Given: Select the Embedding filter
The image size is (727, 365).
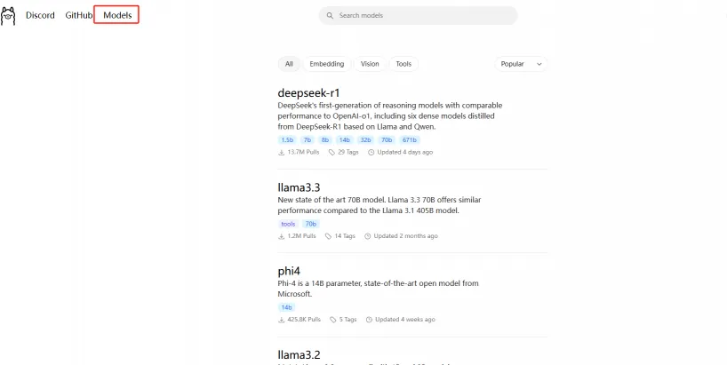Looking at the screenshot, I should pos(327,64).
